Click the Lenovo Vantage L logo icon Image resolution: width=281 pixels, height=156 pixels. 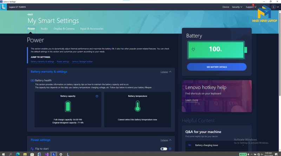pyautogui.click(x=4, y=7)
